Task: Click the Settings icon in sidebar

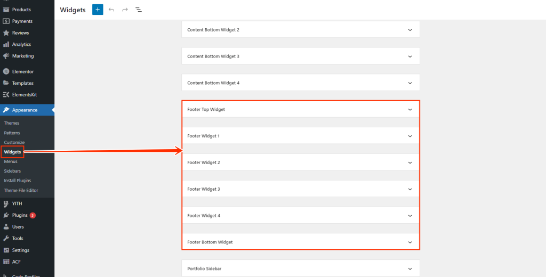Action: click(x=6, y=250)
